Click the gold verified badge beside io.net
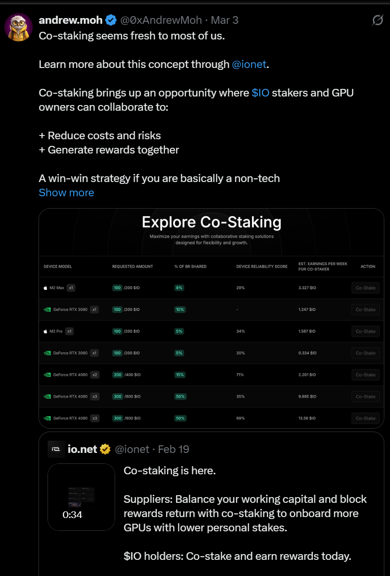 [105, 449]
